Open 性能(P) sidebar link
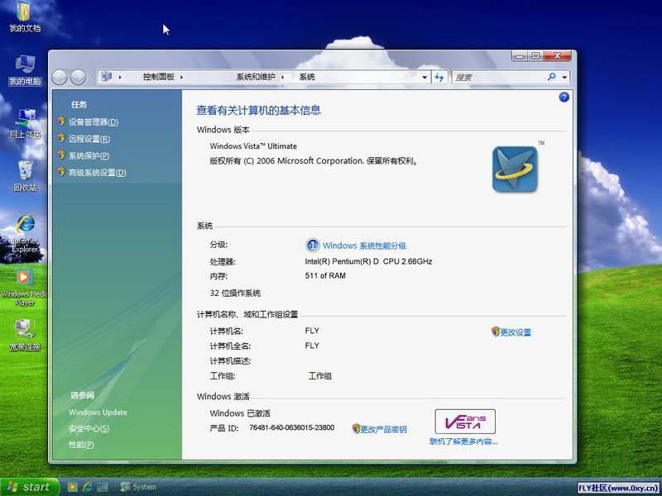The width and height of the screenshot is (662, 496). (x=81, y=445)
